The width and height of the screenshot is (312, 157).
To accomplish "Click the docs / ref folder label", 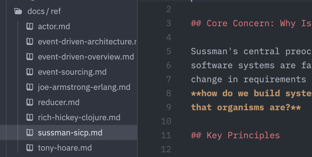I will pyautogui.click(x=44, y=11).
